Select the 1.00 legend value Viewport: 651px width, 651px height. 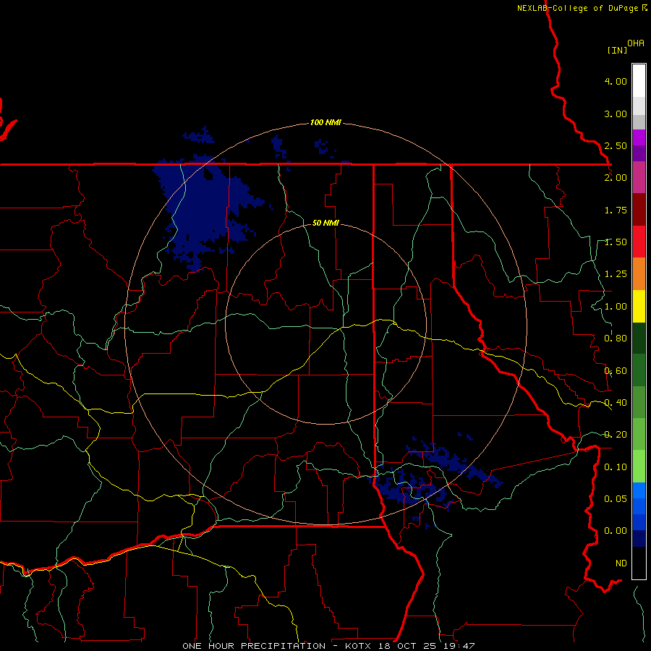(616, 307)
